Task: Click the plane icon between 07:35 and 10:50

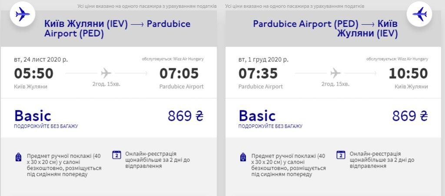Action: [x=335, y=73]
